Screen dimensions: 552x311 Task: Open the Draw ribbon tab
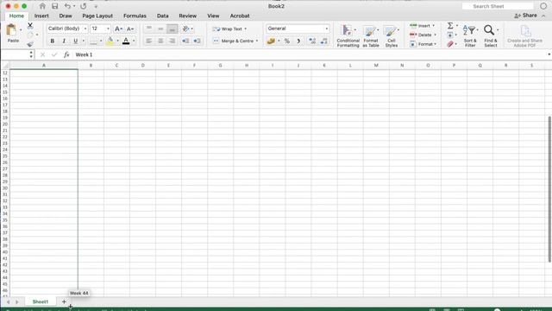pyautogui.click(x=66, y=16)
